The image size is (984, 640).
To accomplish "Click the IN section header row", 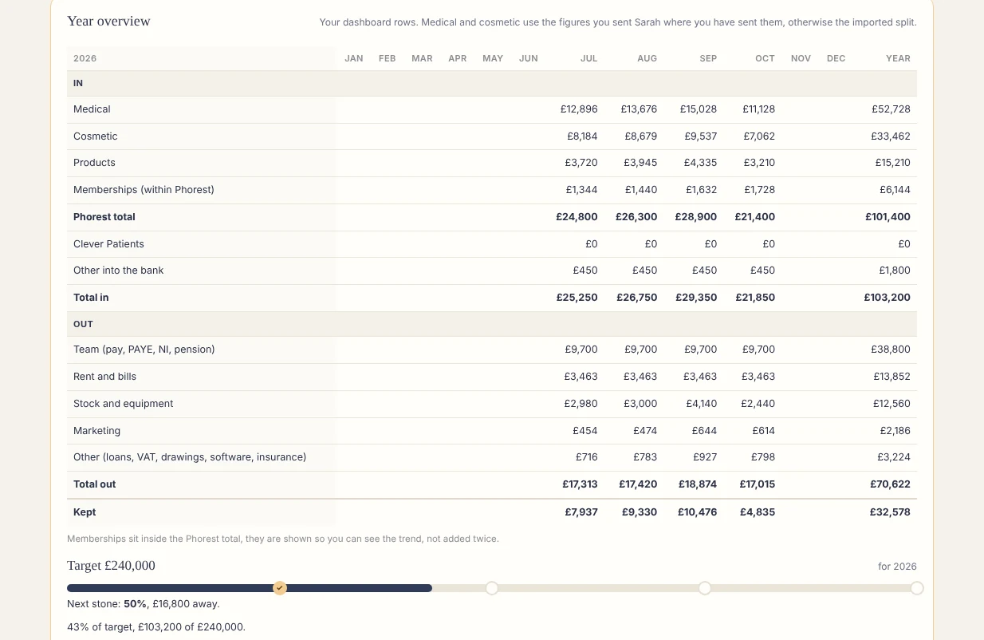I will coord(492,83).
